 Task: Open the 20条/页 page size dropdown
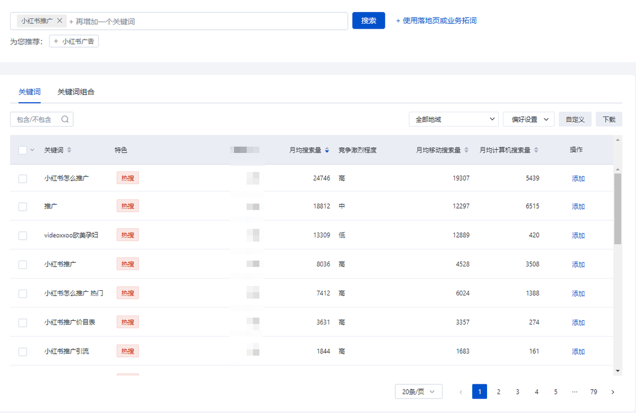[419, 391]
